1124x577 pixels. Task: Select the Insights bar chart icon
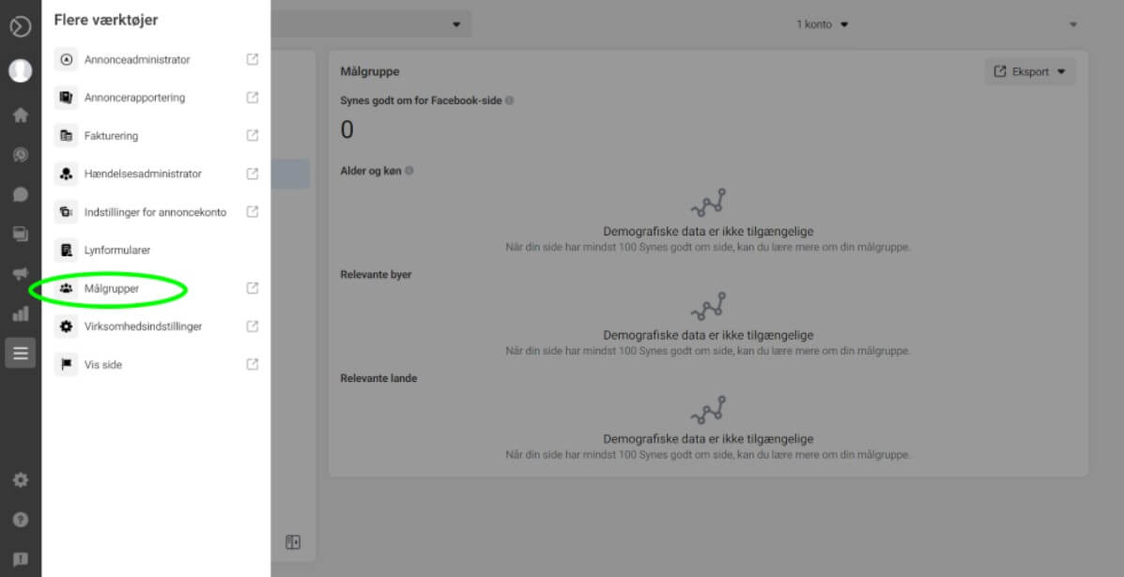20,313
